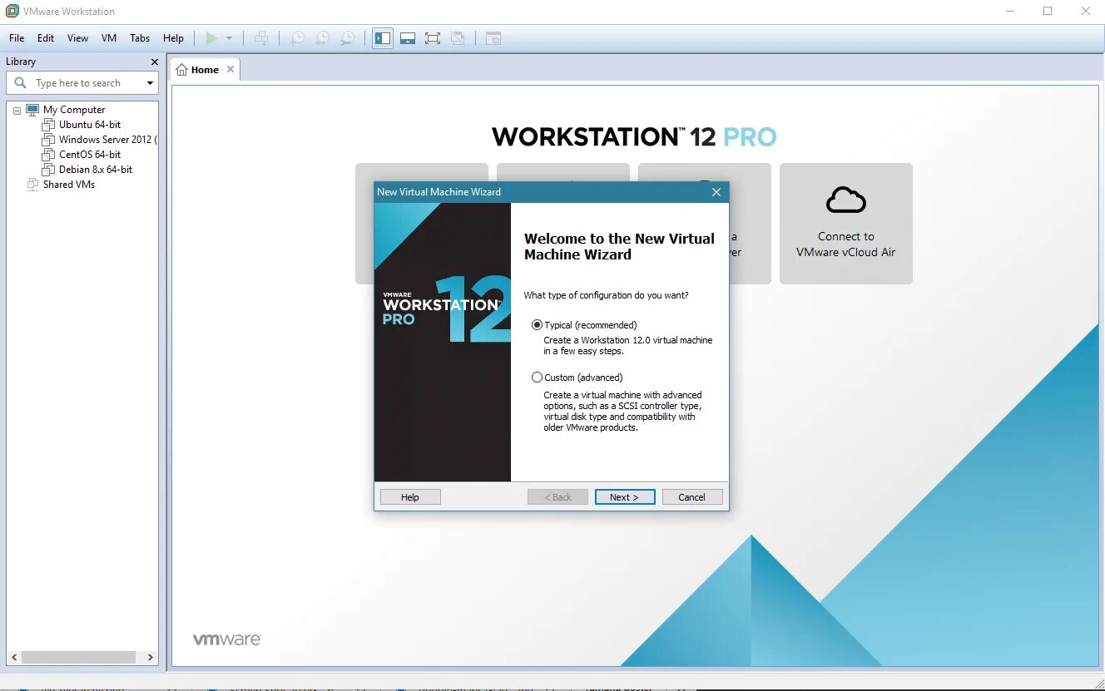Select the Typical (recommended) radio button

pos(537,325)
